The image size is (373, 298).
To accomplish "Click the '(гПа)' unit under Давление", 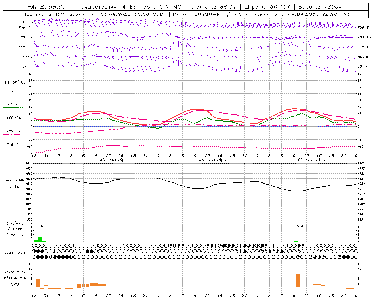I will click(15, 186).
